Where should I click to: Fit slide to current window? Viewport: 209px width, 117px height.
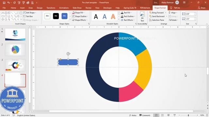click(x=207, y=115)
